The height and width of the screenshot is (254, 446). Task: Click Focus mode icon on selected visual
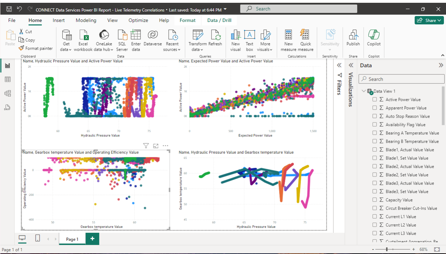coord(156,146)
